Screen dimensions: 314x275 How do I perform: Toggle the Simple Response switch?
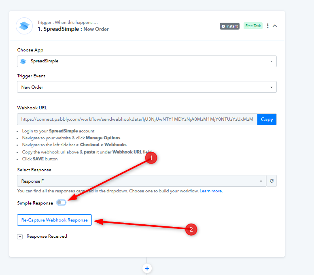61,203
